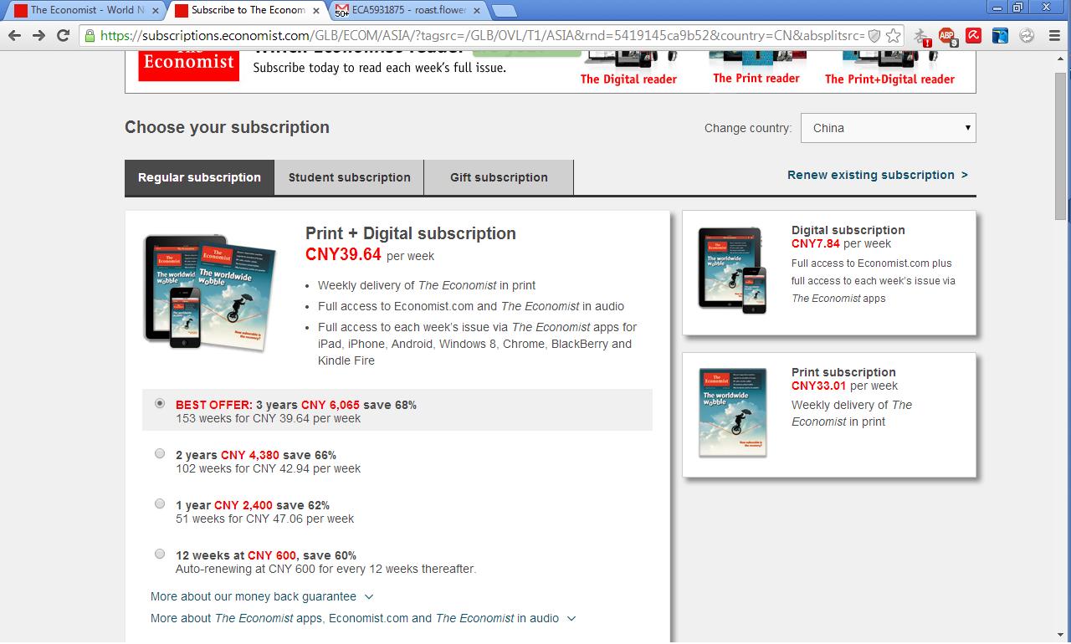1071x644 pixels.
Task: Click the extension icon with red exclamation badge
Action: (921, 36)
